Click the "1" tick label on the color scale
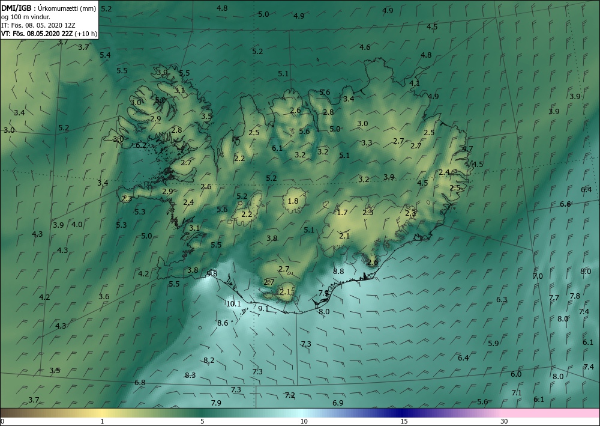This screenshot has width=600, height=426. [x=102, y=421]
